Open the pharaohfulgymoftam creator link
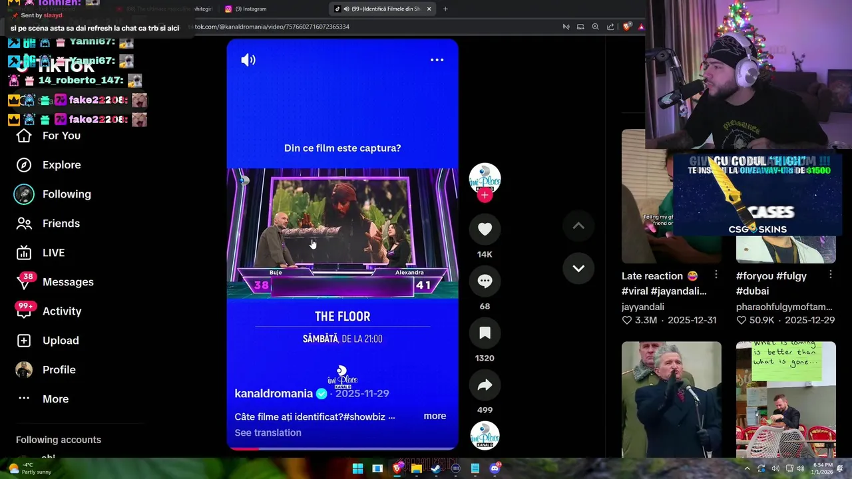The image size is (852, 479). tap(784, 307)
